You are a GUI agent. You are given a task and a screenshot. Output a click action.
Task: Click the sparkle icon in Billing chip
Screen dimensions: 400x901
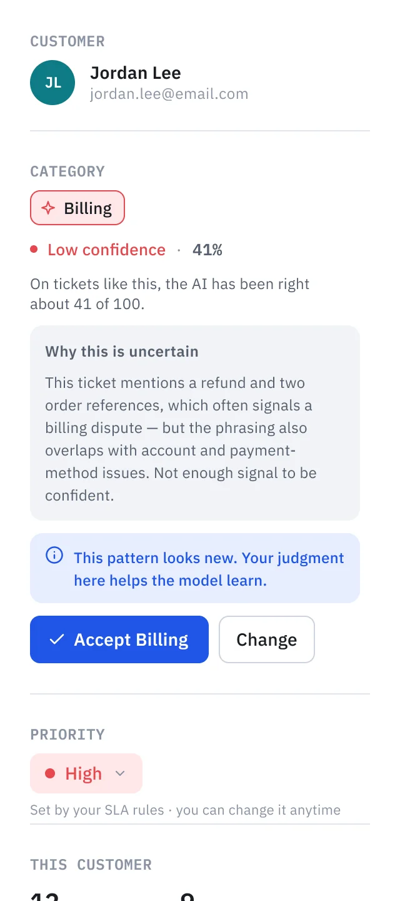[48, 208]
